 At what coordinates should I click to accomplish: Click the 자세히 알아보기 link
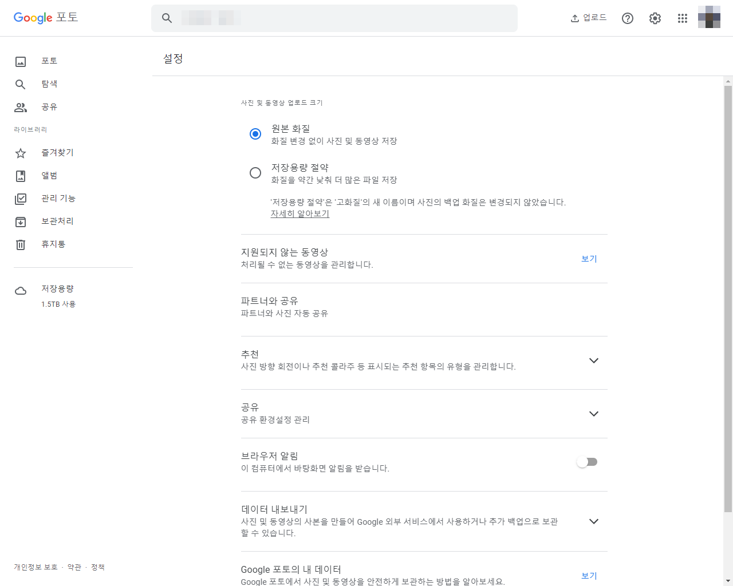click(300, 213)
